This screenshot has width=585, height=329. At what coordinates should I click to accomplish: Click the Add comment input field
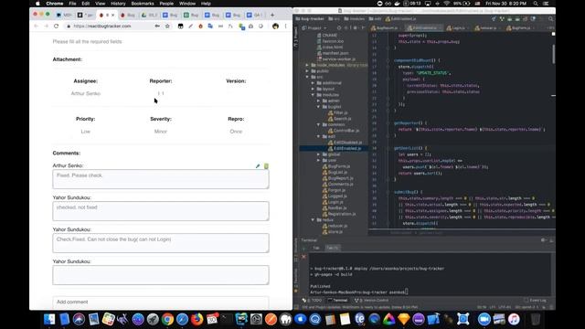[161, 302]
